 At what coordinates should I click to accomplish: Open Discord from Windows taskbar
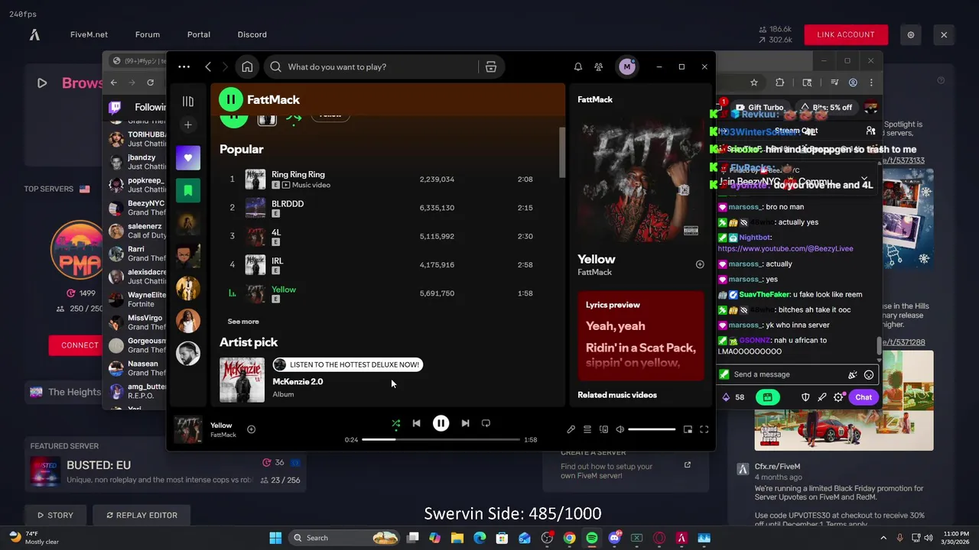point(614,538)
